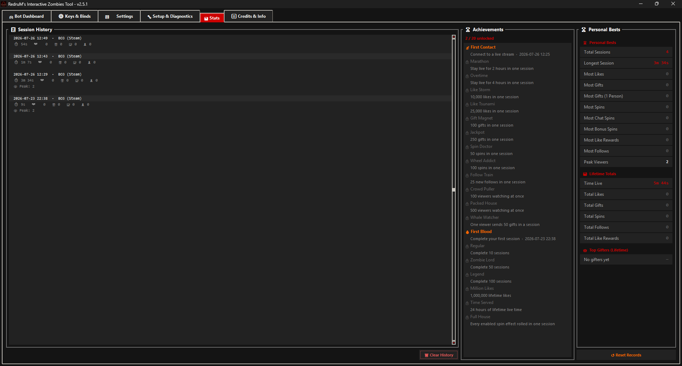Click the Reset Records button
This screenshot has width=682, height=366.
click(626, 355)
